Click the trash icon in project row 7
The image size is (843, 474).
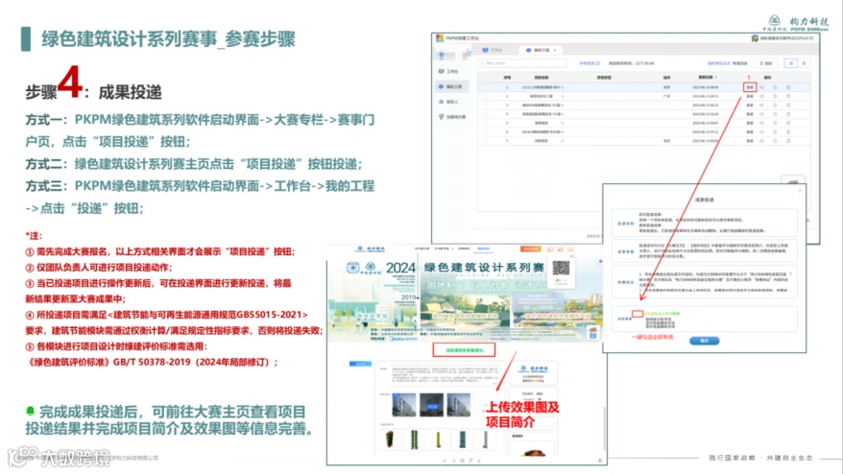pos(788,141)
